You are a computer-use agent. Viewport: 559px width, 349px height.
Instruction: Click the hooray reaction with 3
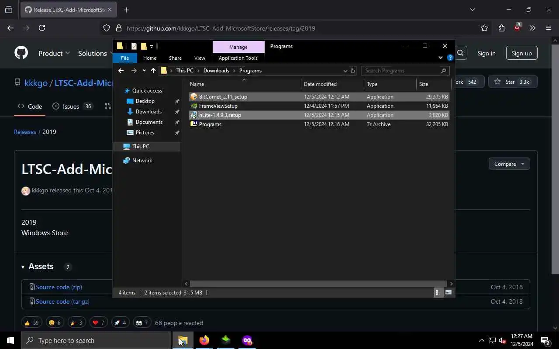[76, 323]
